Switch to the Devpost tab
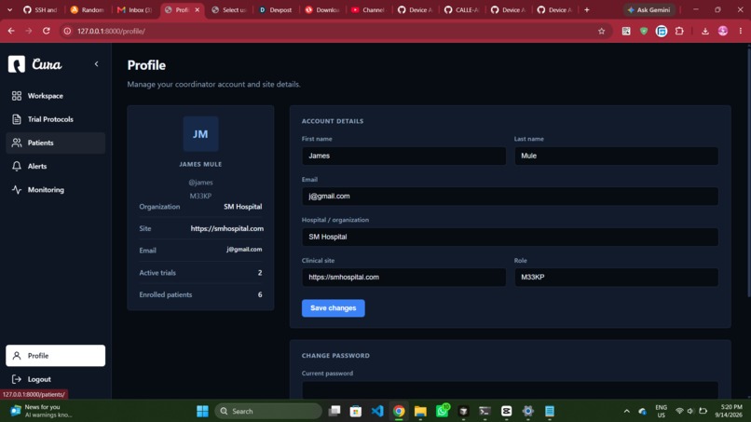Screen dimensions: 751x422 click(x=276, y=9)
